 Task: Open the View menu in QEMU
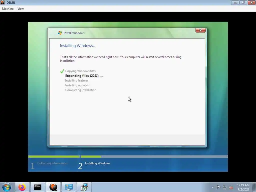pos(20,9)
